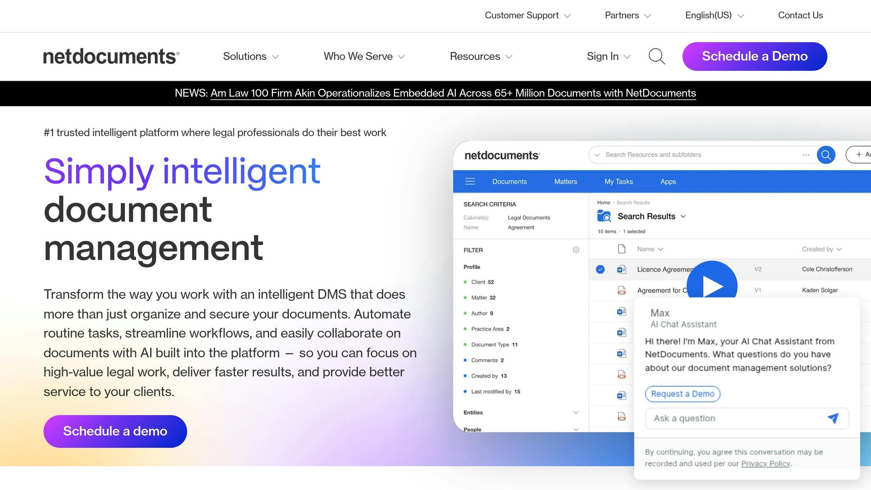Expand the People filter section
871x490 pixels.
[521, 429]
